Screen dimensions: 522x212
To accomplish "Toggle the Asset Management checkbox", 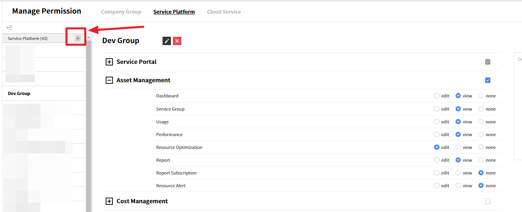I will point(488,80).
